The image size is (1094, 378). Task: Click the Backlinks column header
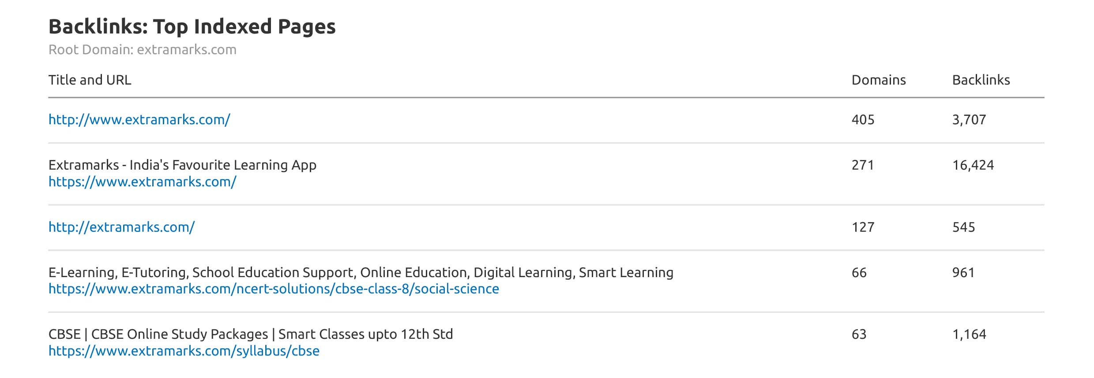click(981, 80)
